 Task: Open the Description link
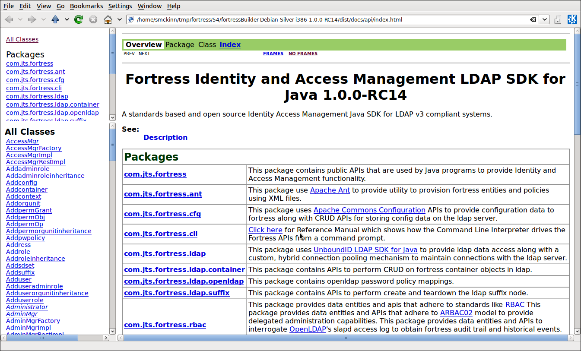pos(165,137)
